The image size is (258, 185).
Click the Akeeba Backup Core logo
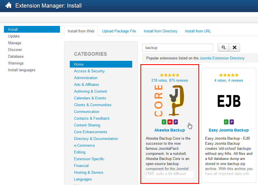[x=169, y=101]
